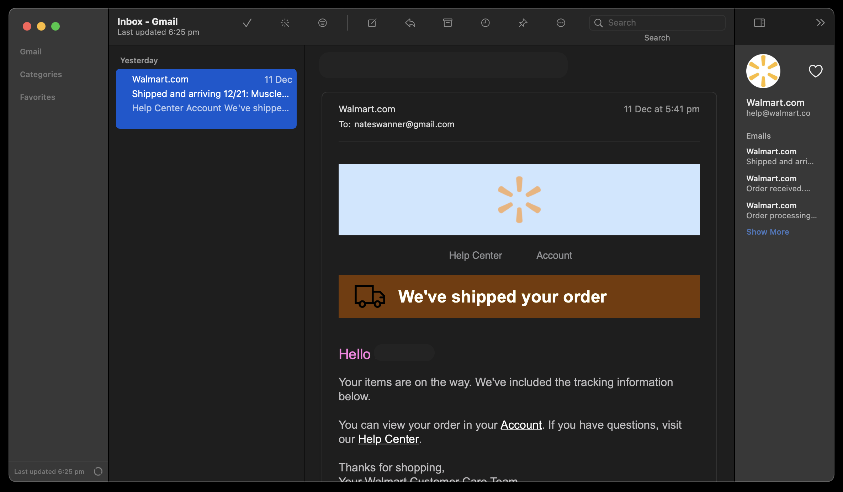
Task: Click the green fullscreen window button
Action: [x=55, y=26]
